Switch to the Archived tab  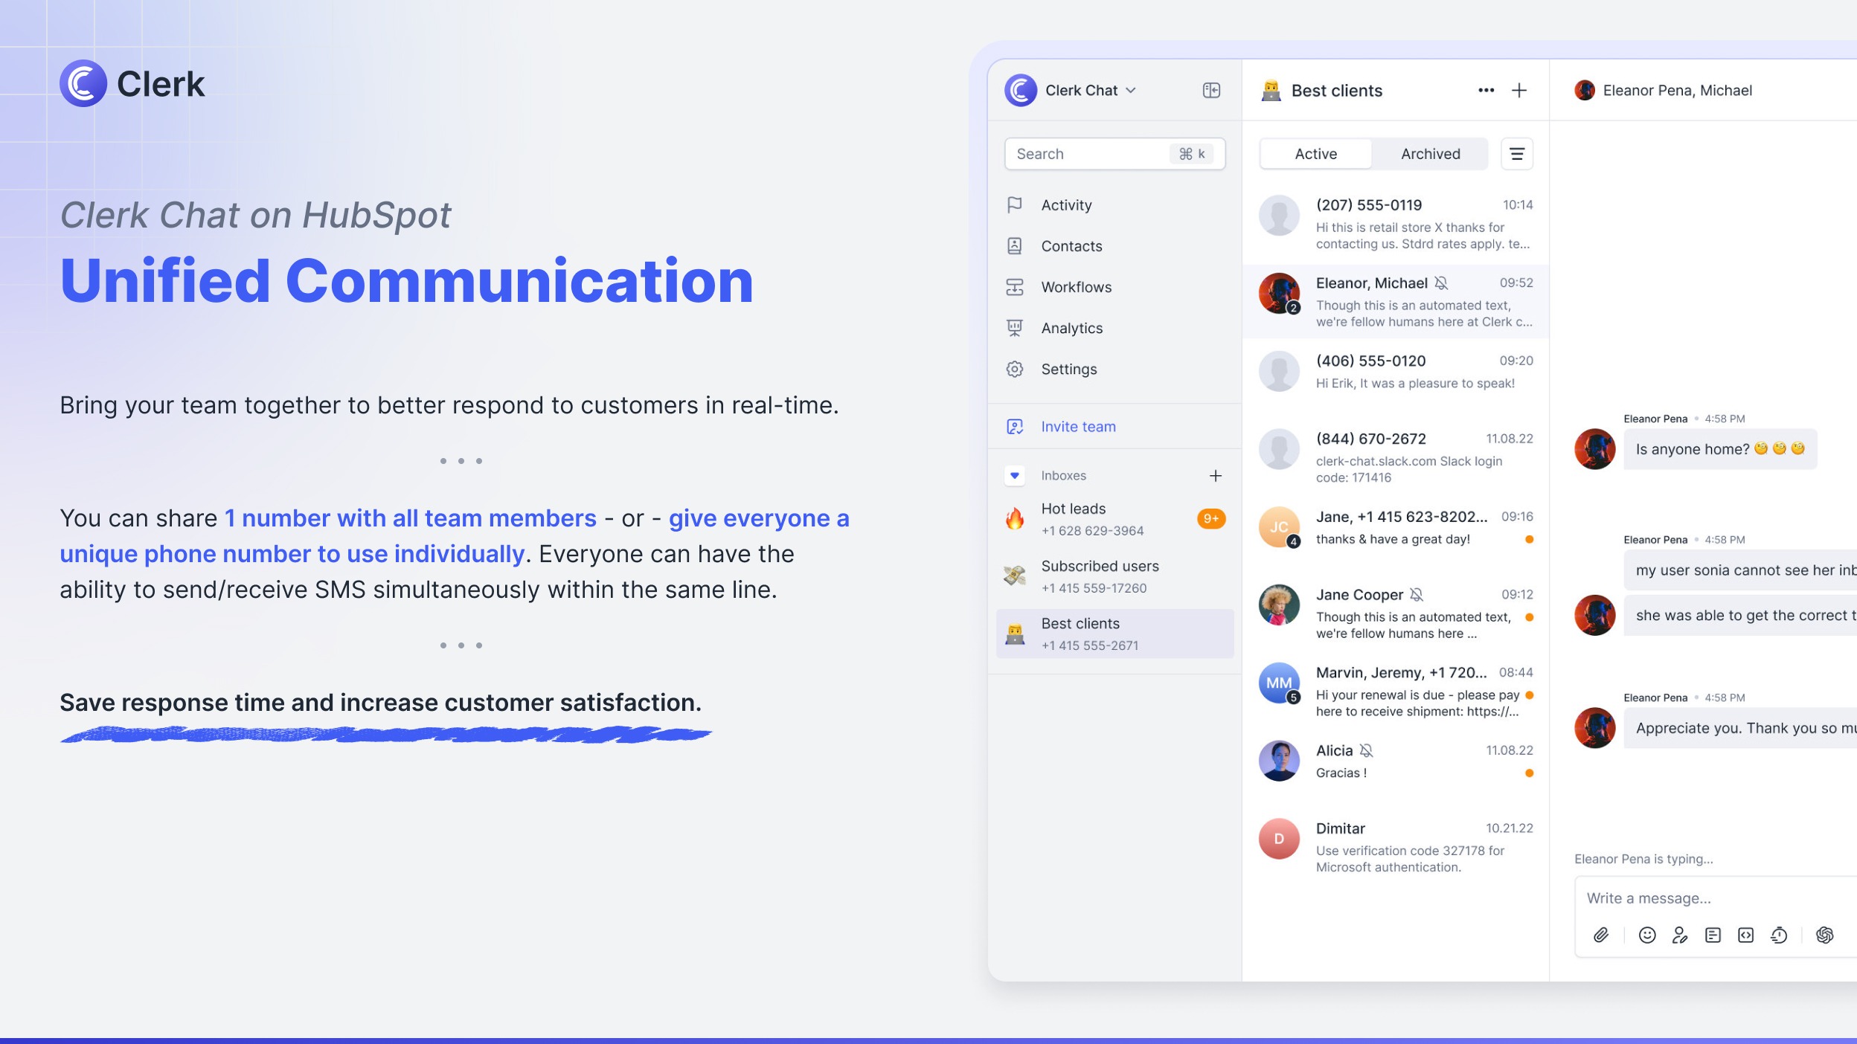pos(1430,154)
